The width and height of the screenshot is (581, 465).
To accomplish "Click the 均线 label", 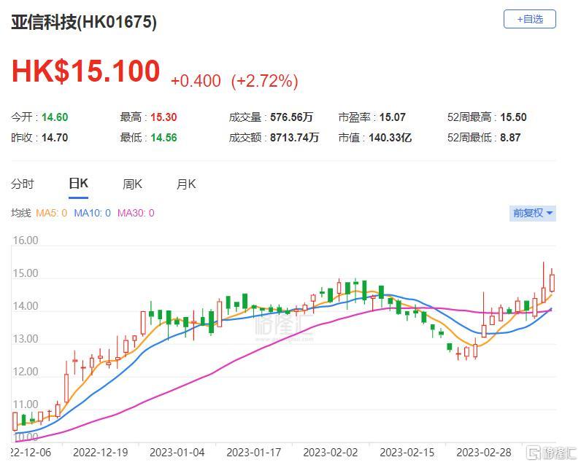I will click(20, 213).
